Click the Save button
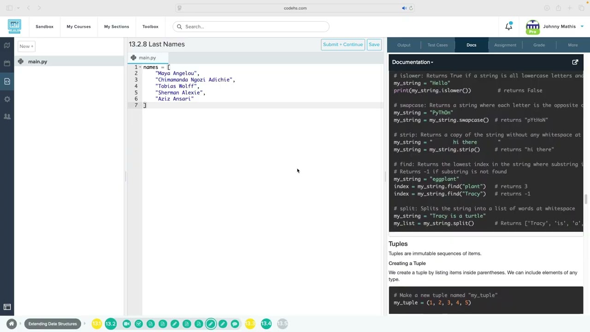590x332 pixels. [374, 44]
